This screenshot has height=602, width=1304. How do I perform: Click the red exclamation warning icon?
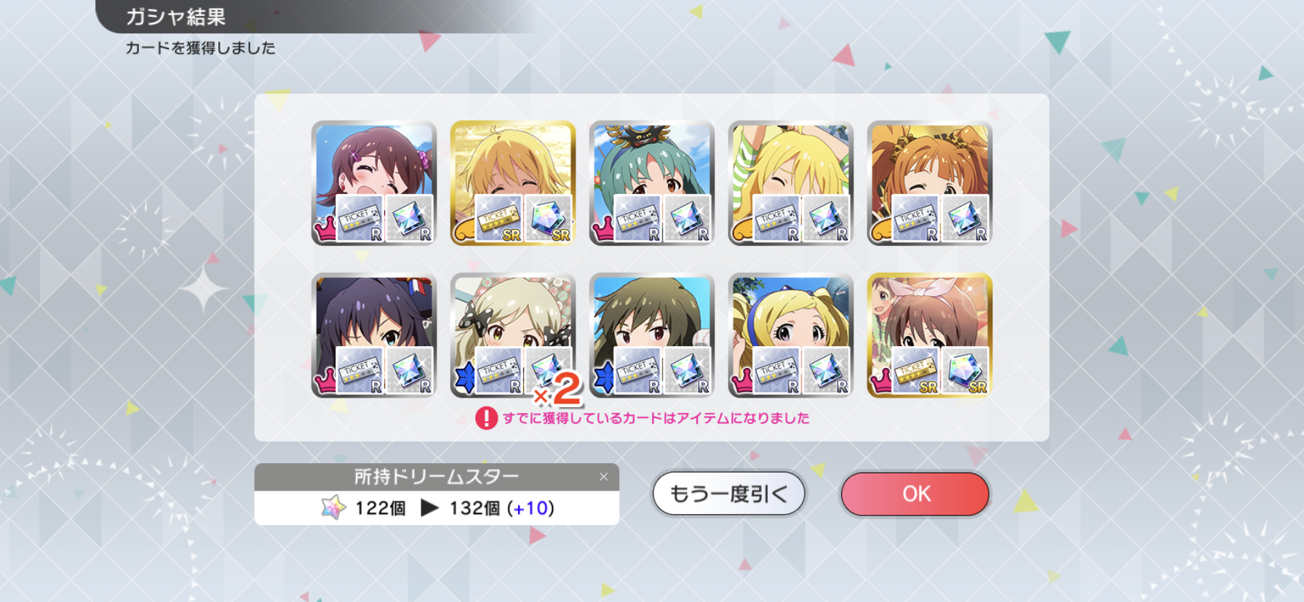[486, 418]
